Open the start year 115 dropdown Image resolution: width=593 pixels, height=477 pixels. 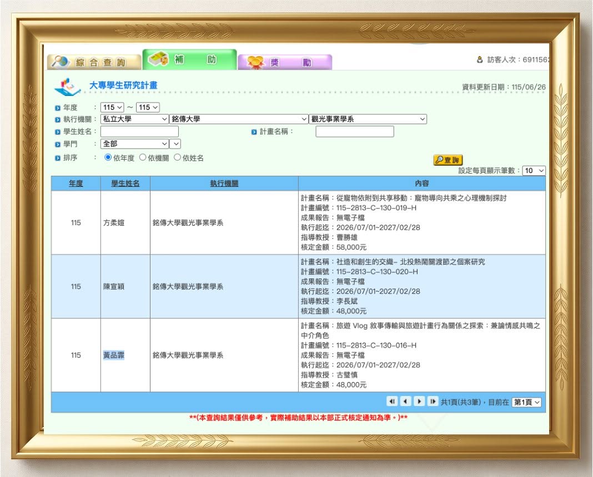tap(112, 107)
